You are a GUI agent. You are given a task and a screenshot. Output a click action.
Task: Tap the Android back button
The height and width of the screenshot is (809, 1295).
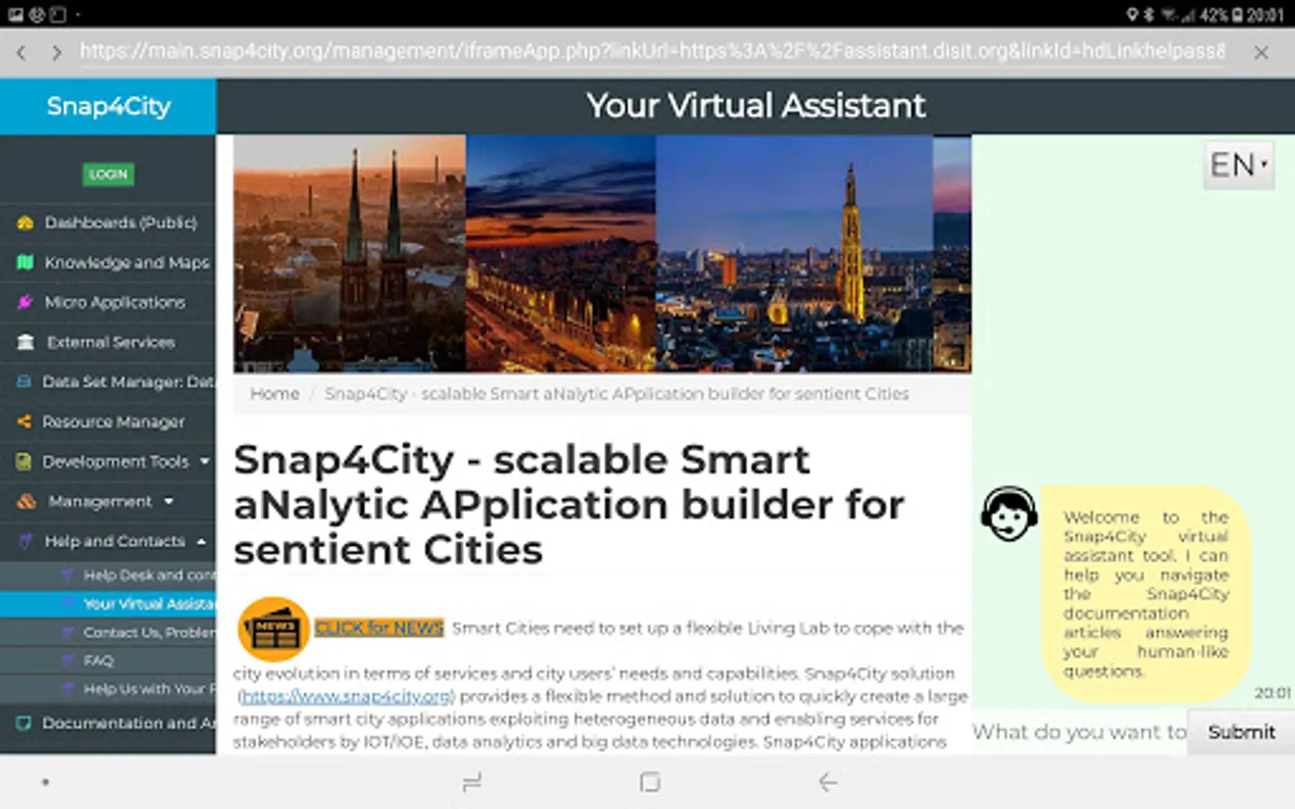click(x=827, y=782)
